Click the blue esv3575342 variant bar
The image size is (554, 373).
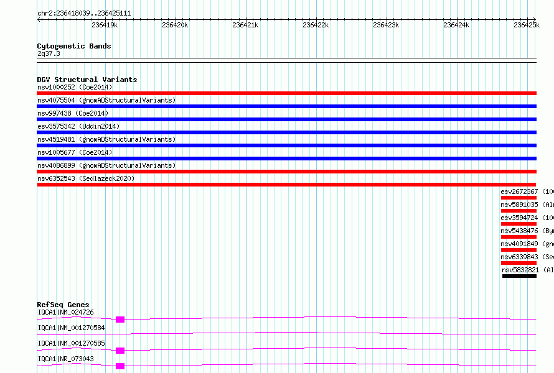pyautogui.click(x=286, y=132)
